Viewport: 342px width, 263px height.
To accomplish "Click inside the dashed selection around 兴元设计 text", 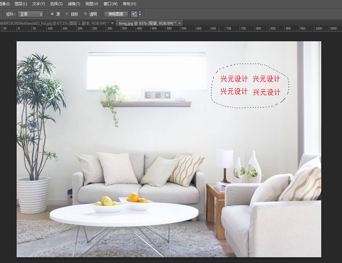I will pos(250,85).
